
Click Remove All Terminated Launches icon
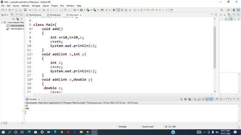pyautogui.click(x=189, y=99)
